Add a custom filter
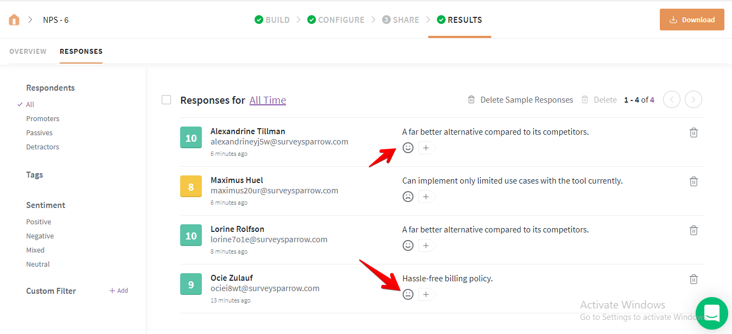Image resolution: width=732 pixels, height=334 pixels. pos(119,291)
